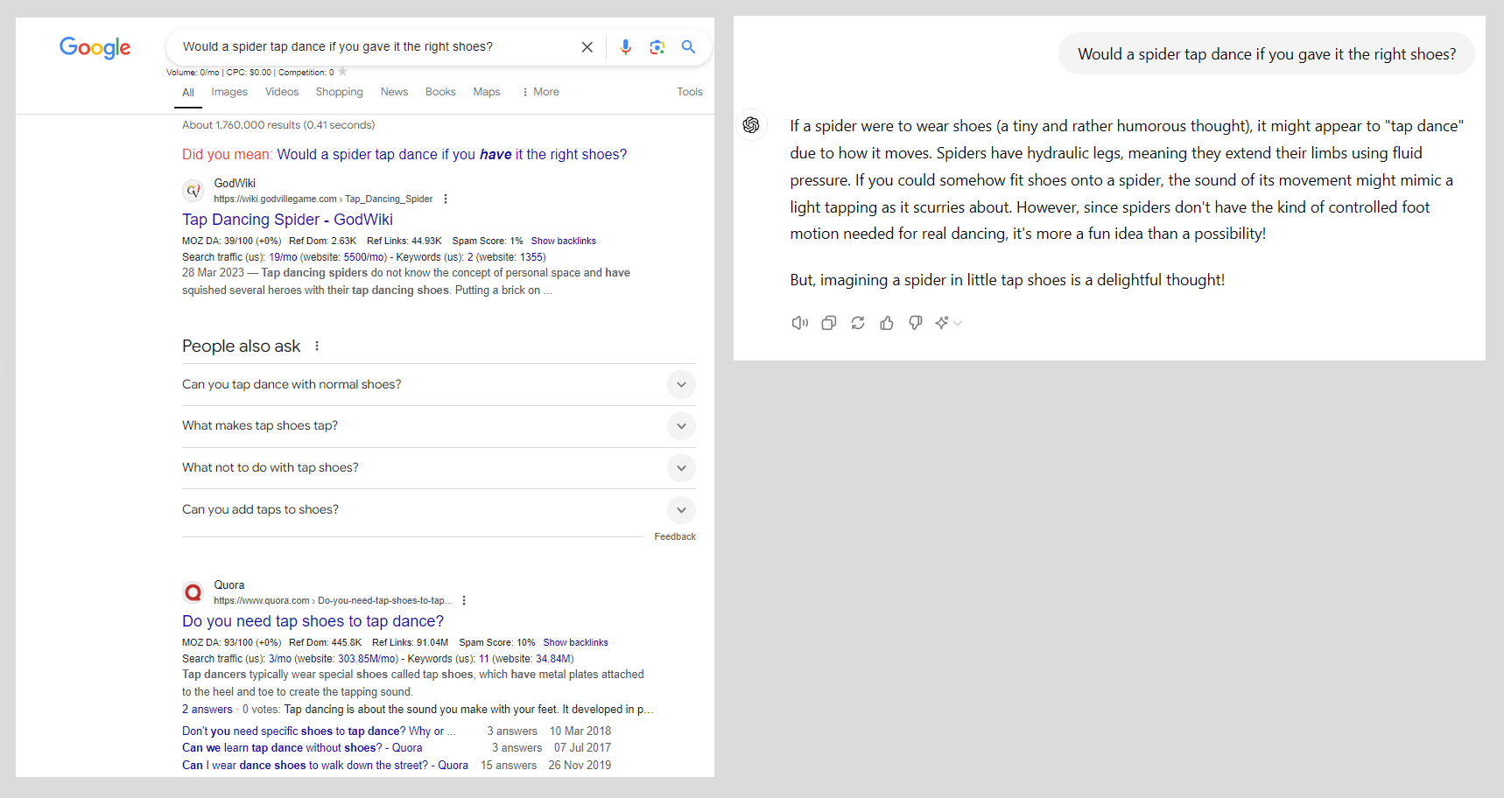Screen dimensions: 1504x798
Task: Switch to the Images tab
Action: pos(228,91)
